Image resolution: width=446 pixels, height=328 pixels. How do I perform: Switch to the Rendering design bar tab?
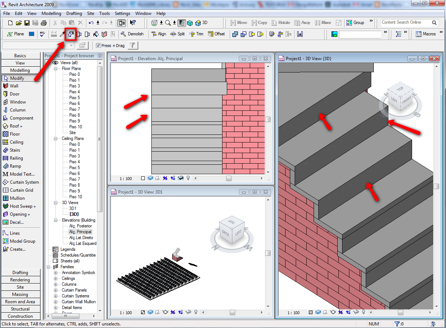(x=20, y=280)
